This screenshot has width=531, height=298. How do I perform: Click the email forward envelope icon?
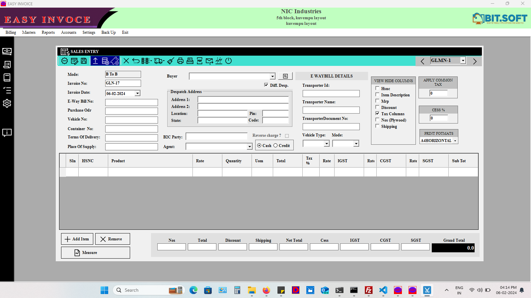(209, 61)
